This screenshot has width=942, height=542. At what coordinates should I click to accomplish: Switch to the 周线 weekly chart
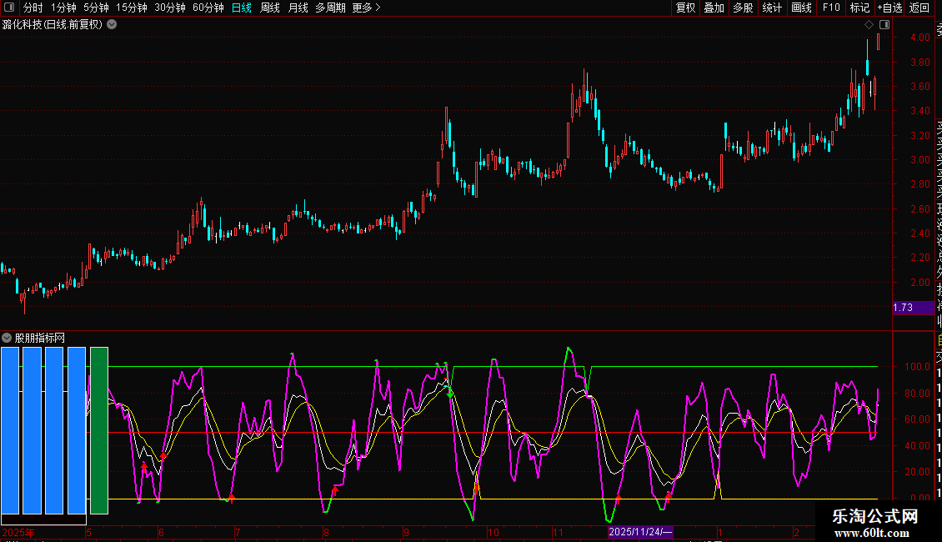click(270, 8)
